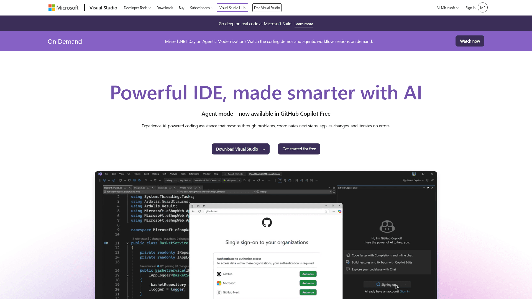
Task: Open the VisualStudio2022Demo startup project dropdown
Action: [x=207, y=180]
